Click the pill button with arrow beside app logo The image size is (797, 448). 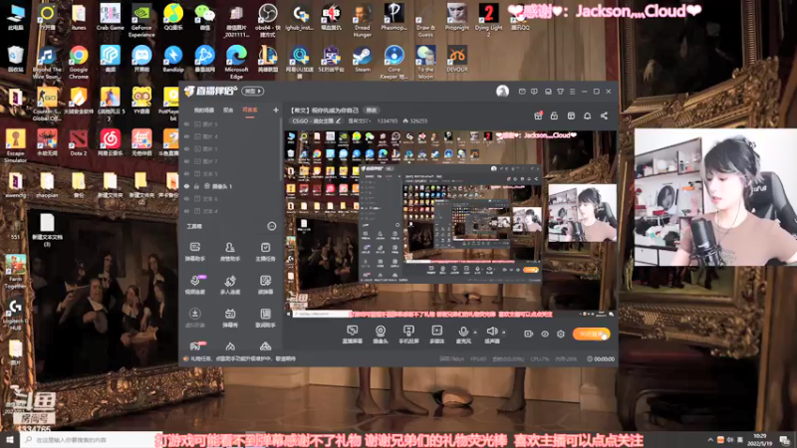pos(253,91)
